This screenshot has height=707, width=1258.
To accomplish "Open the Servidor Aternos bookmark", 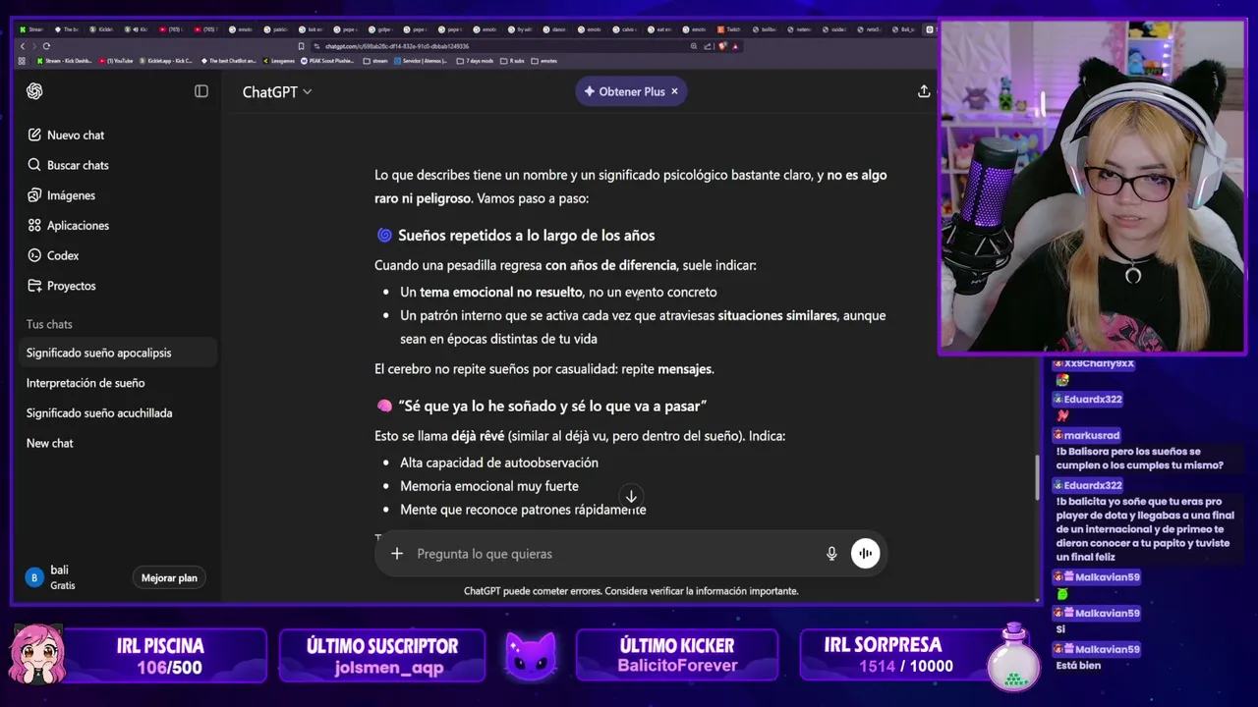I will pyautogui.click(x=422, y=61).
